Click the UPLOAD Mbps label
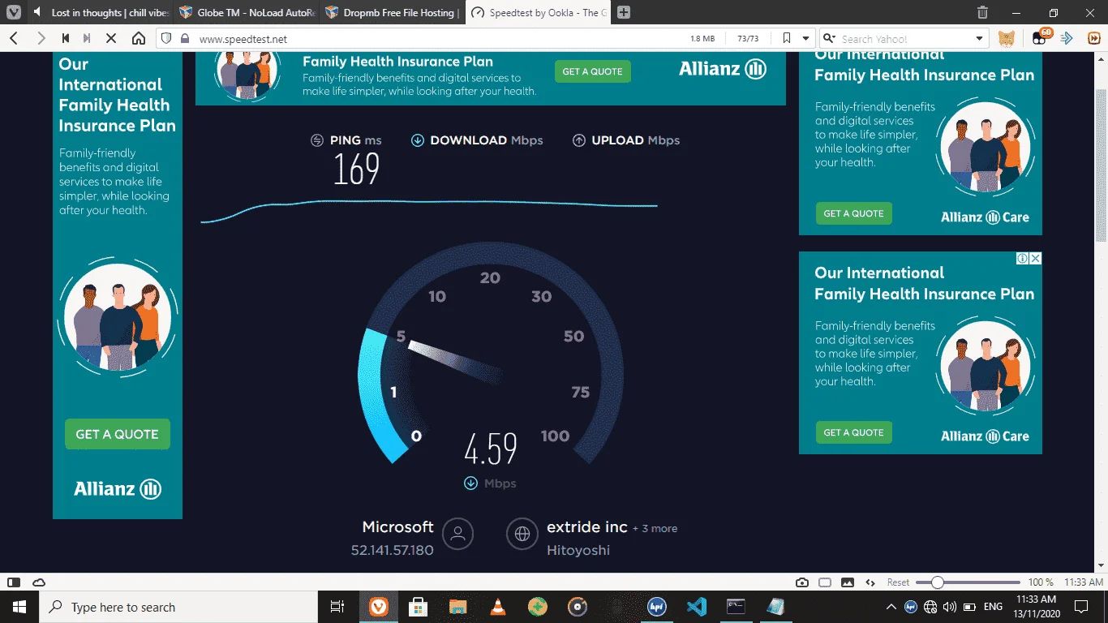The width and height of the screenshot is (1108, 623). coord(636,140)
